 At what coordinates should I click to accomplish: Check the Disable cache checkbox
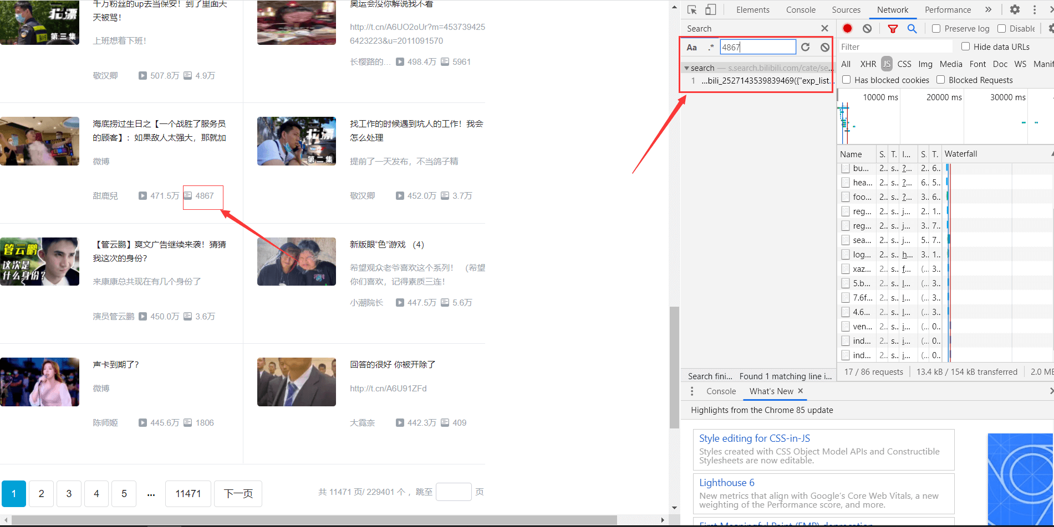(1001, 28)
